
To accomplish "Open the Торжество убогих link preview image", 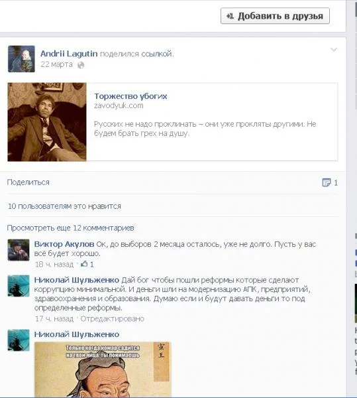I will (x=47, y=122).
